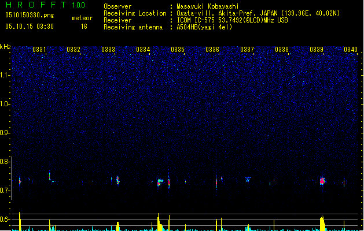Click the 'Receiving Location' label
The image size is (364, 231).
click(135, 13)
